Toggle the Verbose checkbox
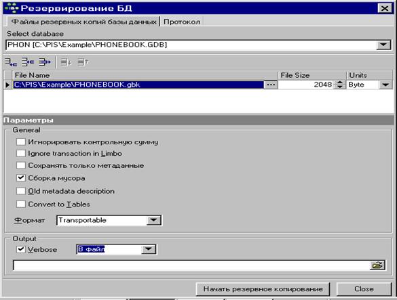The height and width of the screenshot is (300, 397). pyautogui.click(x=21, y=249)
